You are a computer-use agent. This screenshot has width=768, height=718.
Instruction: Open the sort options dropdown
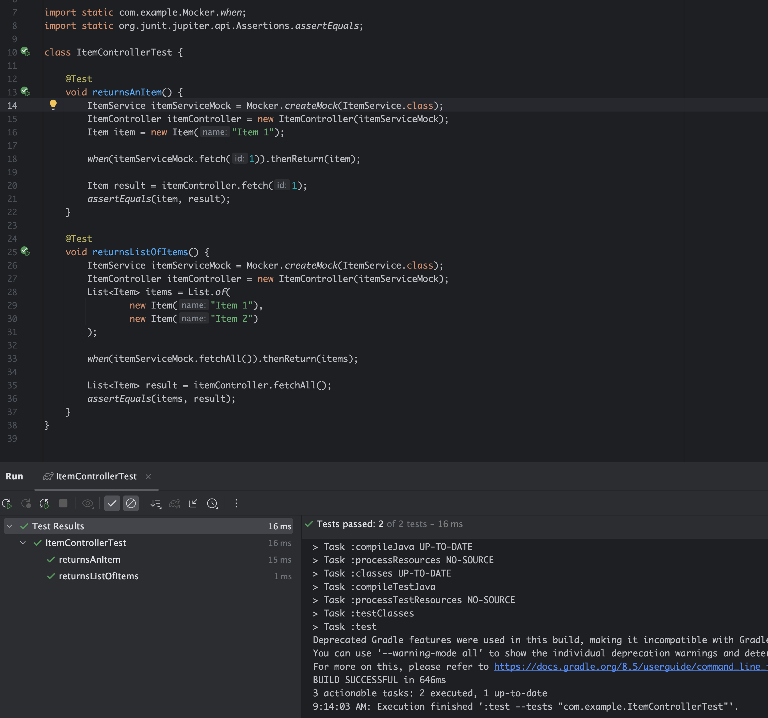[x=156, y=504]
